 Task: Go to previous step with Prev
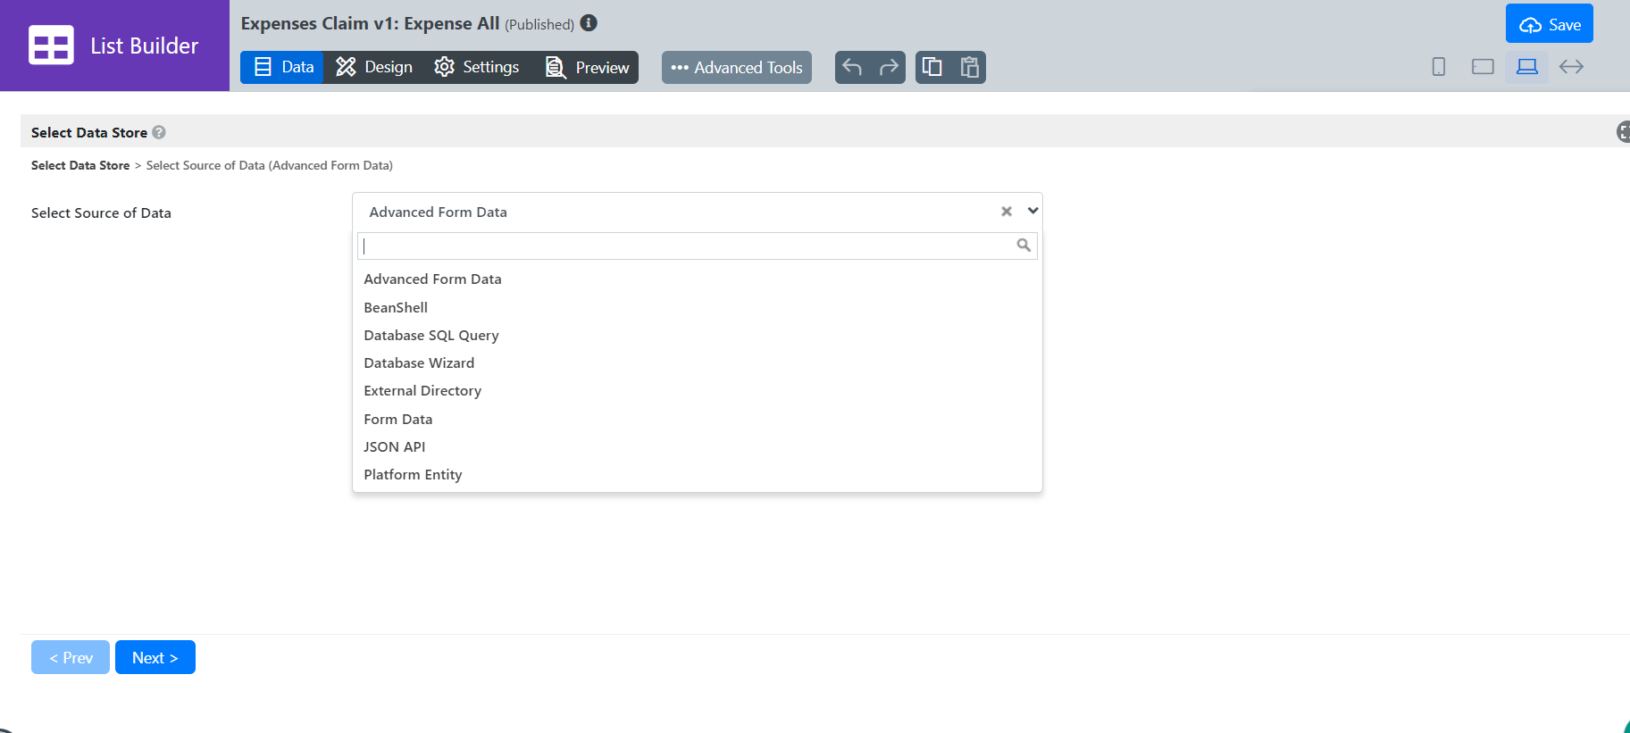point(71,657)
